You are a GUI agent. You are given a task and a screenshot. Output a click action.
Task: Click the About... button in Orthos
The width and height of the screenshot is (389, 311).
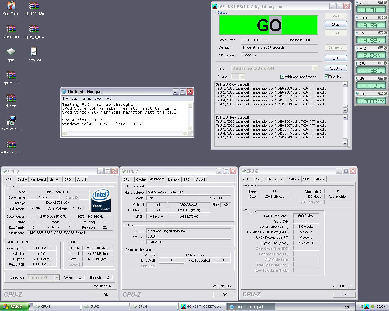pos(336,68)
